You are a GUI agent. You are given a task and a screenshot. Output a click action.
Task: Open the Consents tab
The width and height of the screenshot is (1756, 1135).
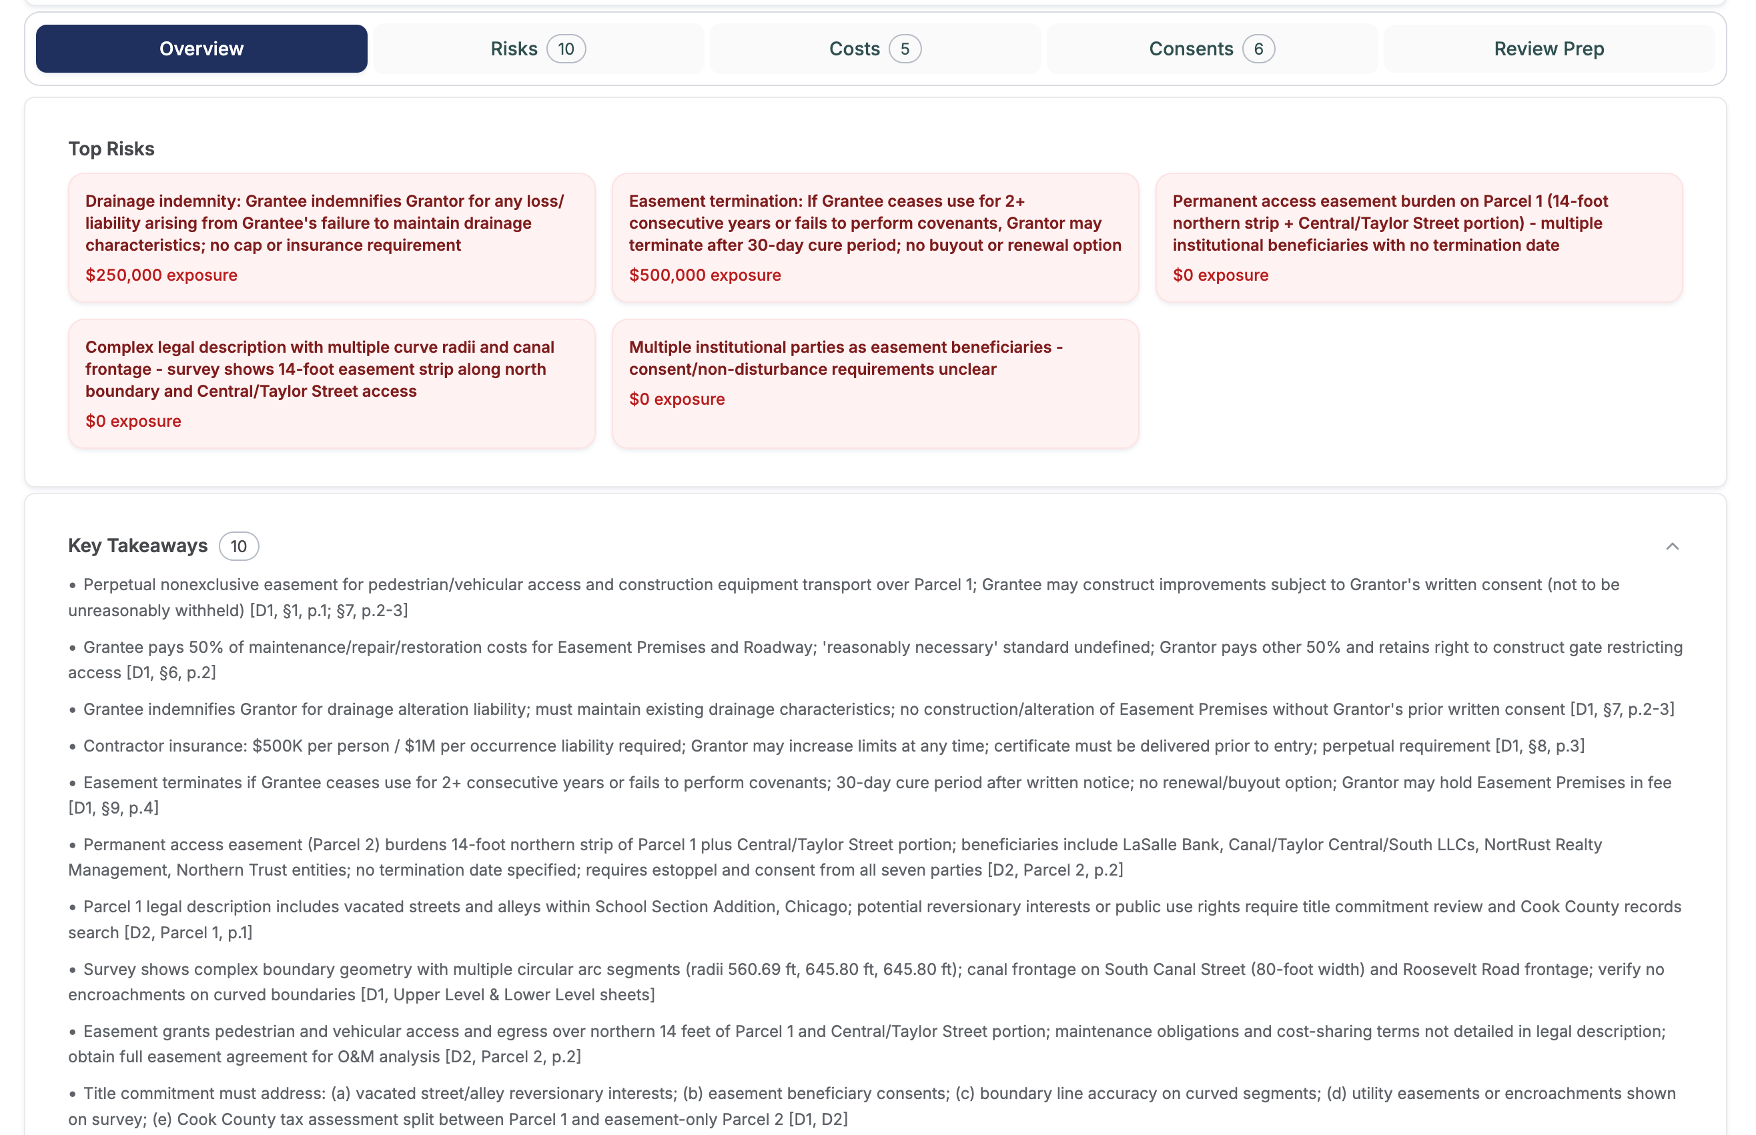1190,49
